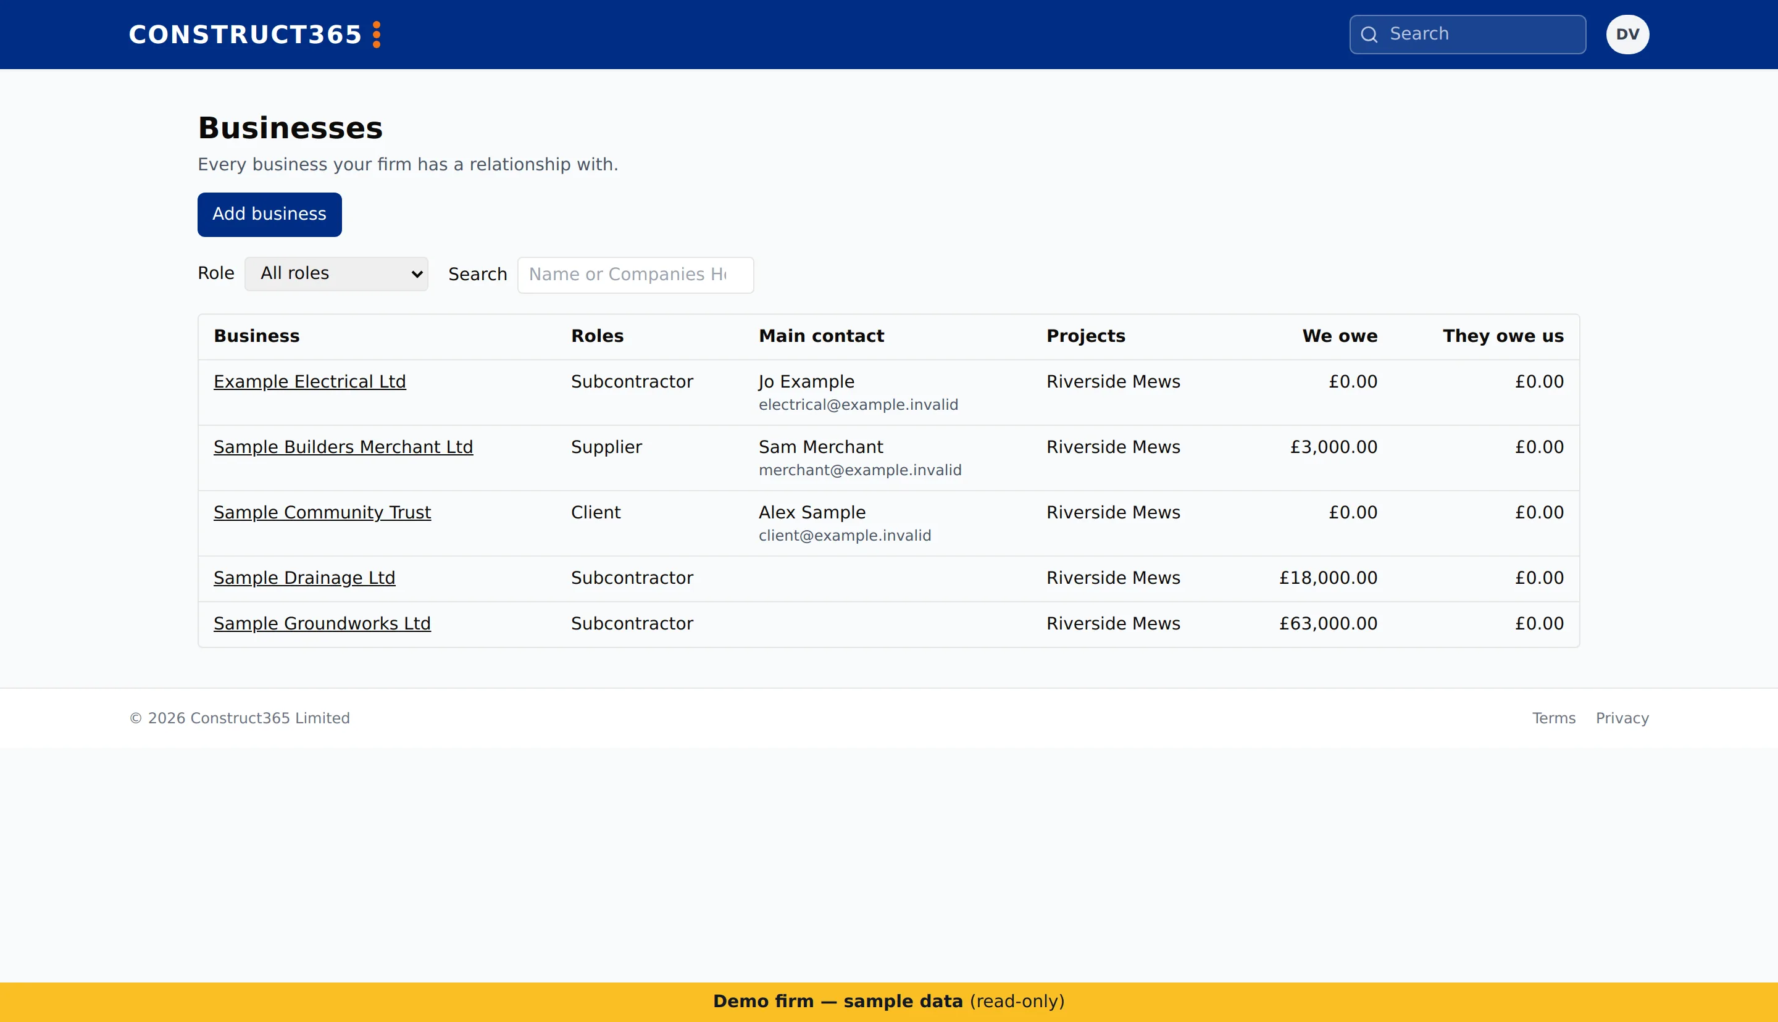Click the Alex Sample contact name
The height and width of the screenshot is (1022, 1778).
pos(812,512)
